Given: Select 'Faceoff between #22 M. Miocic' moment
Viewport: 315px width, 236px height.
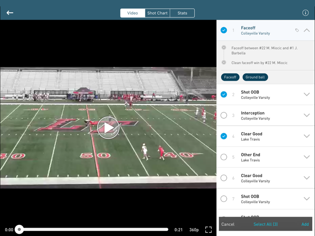Looking at the screenshot, I should pos(265,50).
